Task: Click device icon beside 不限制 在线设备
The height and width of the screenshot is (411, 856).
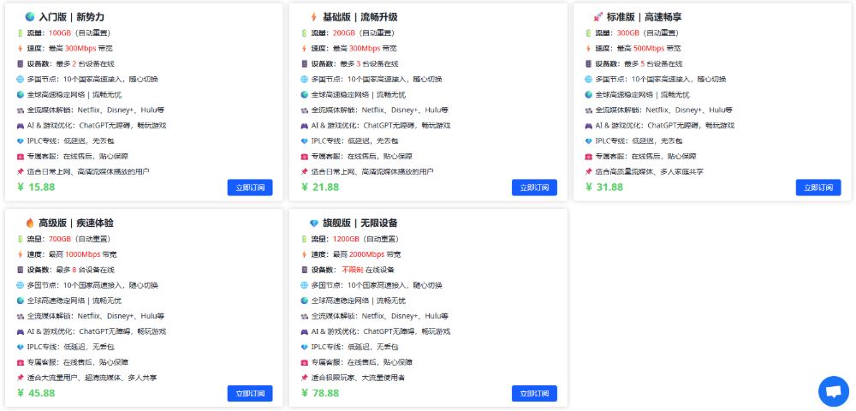Action: pyautogui.click(x=305, y=270)
